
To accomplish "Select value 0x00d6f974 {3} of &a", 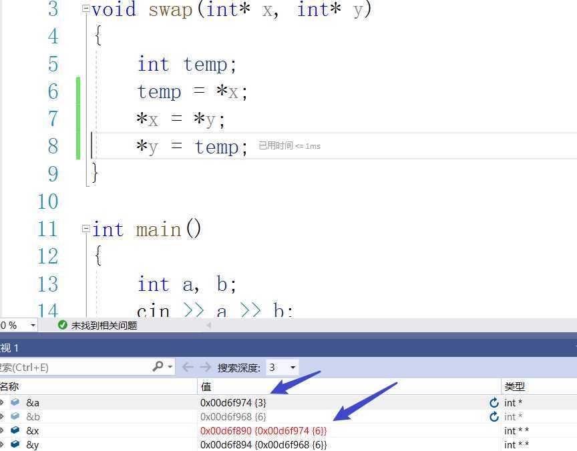I will 233,403.
